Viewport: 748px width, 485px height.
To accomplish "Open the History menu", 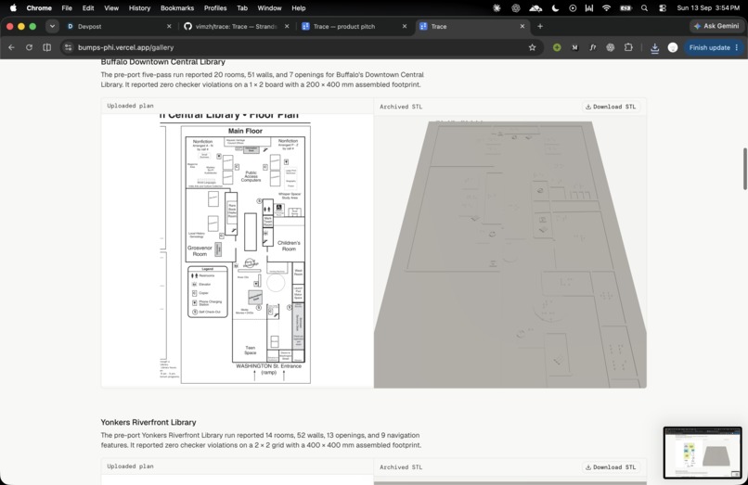I will [139, 7].
